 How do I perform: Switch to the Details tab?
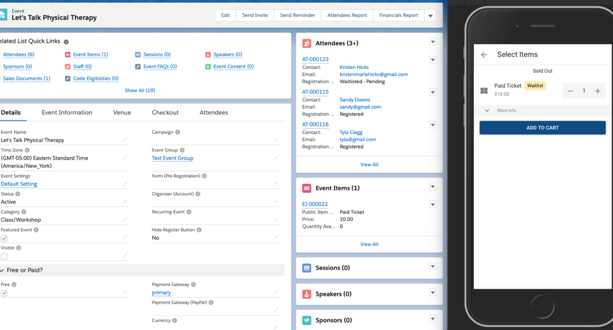click(x=11, y=113)
